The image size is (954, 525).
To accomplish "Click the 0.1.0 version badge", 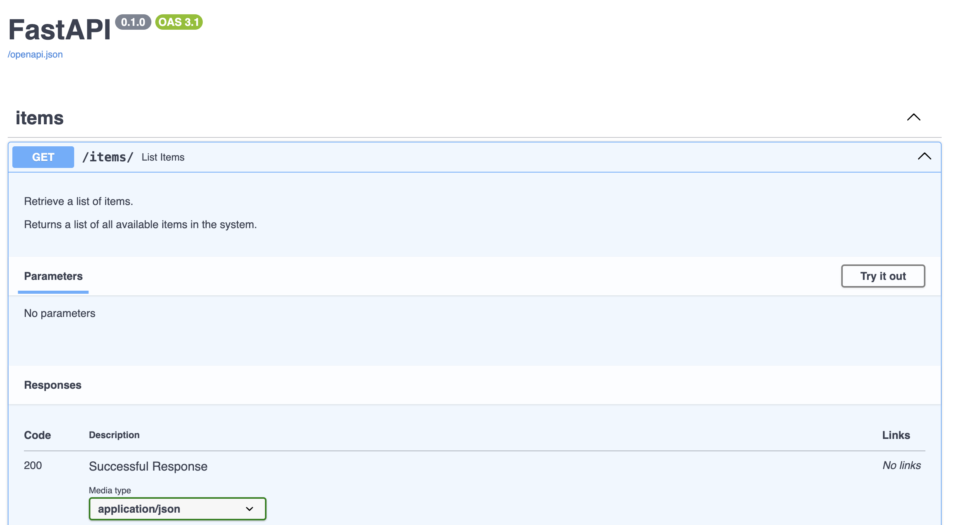I will click(133, 22).
